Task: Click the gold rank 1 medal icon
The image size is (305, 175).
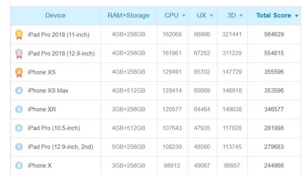Action: (x=19, y=35)
